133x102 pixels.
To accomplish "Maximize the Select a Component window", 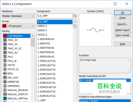I will [115, 4].
